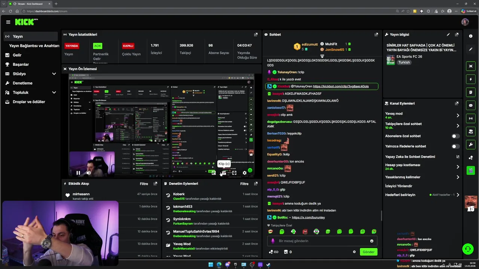Toggle the moderation log document widget icon
The height and width of the screenshot is (269, 479).
(471, 92)
